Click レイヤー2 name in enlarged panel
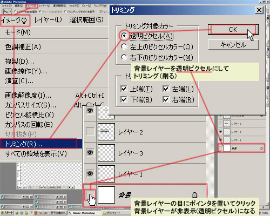The height and width of the screenshot is (216, 270). pos(131,132)
